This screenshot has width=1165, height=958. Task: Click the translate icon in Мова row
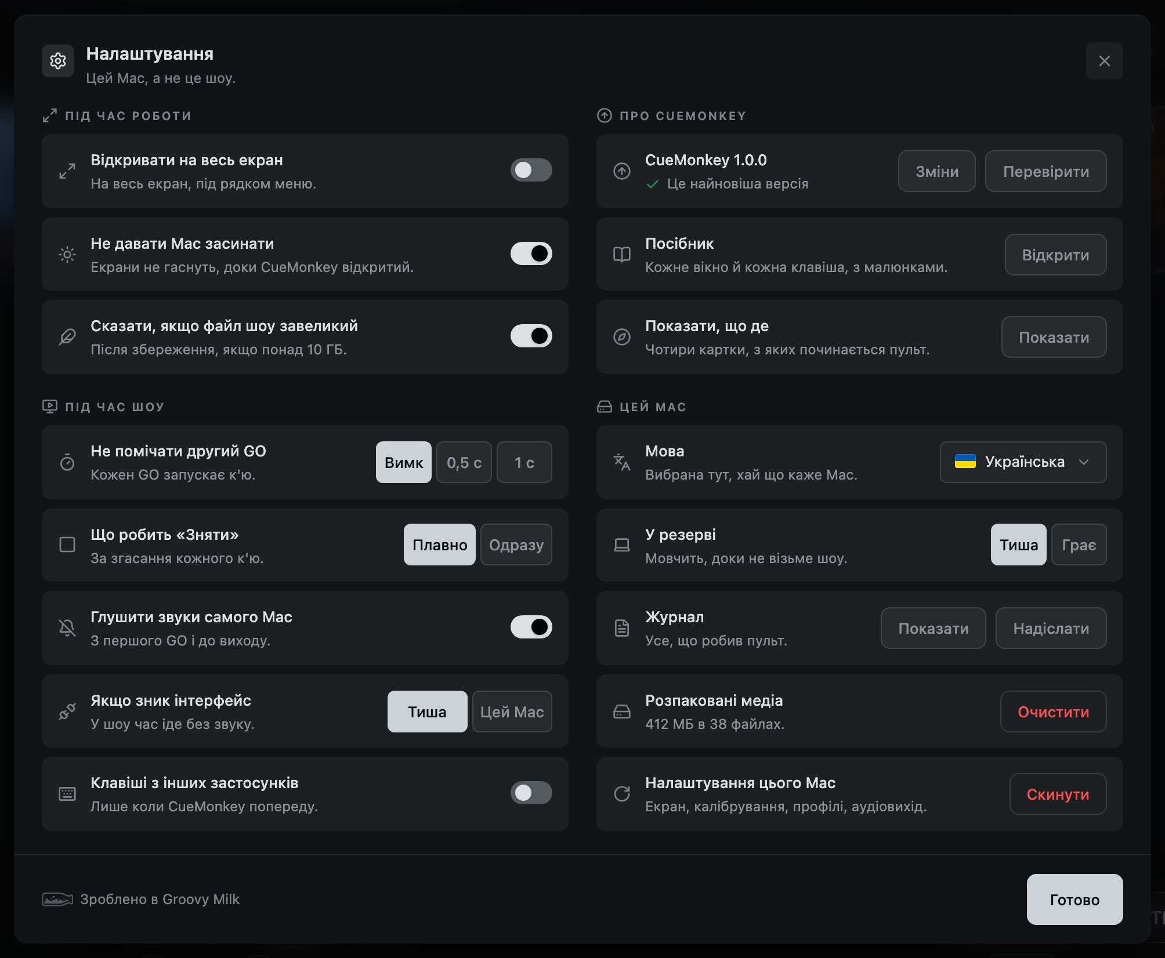pyautogui.click(x=622, y=462)
